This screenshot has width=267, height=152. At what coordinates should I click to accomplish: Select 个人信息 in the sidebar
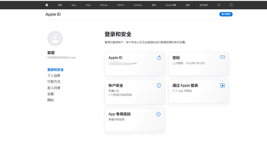(x=54, y=75)
